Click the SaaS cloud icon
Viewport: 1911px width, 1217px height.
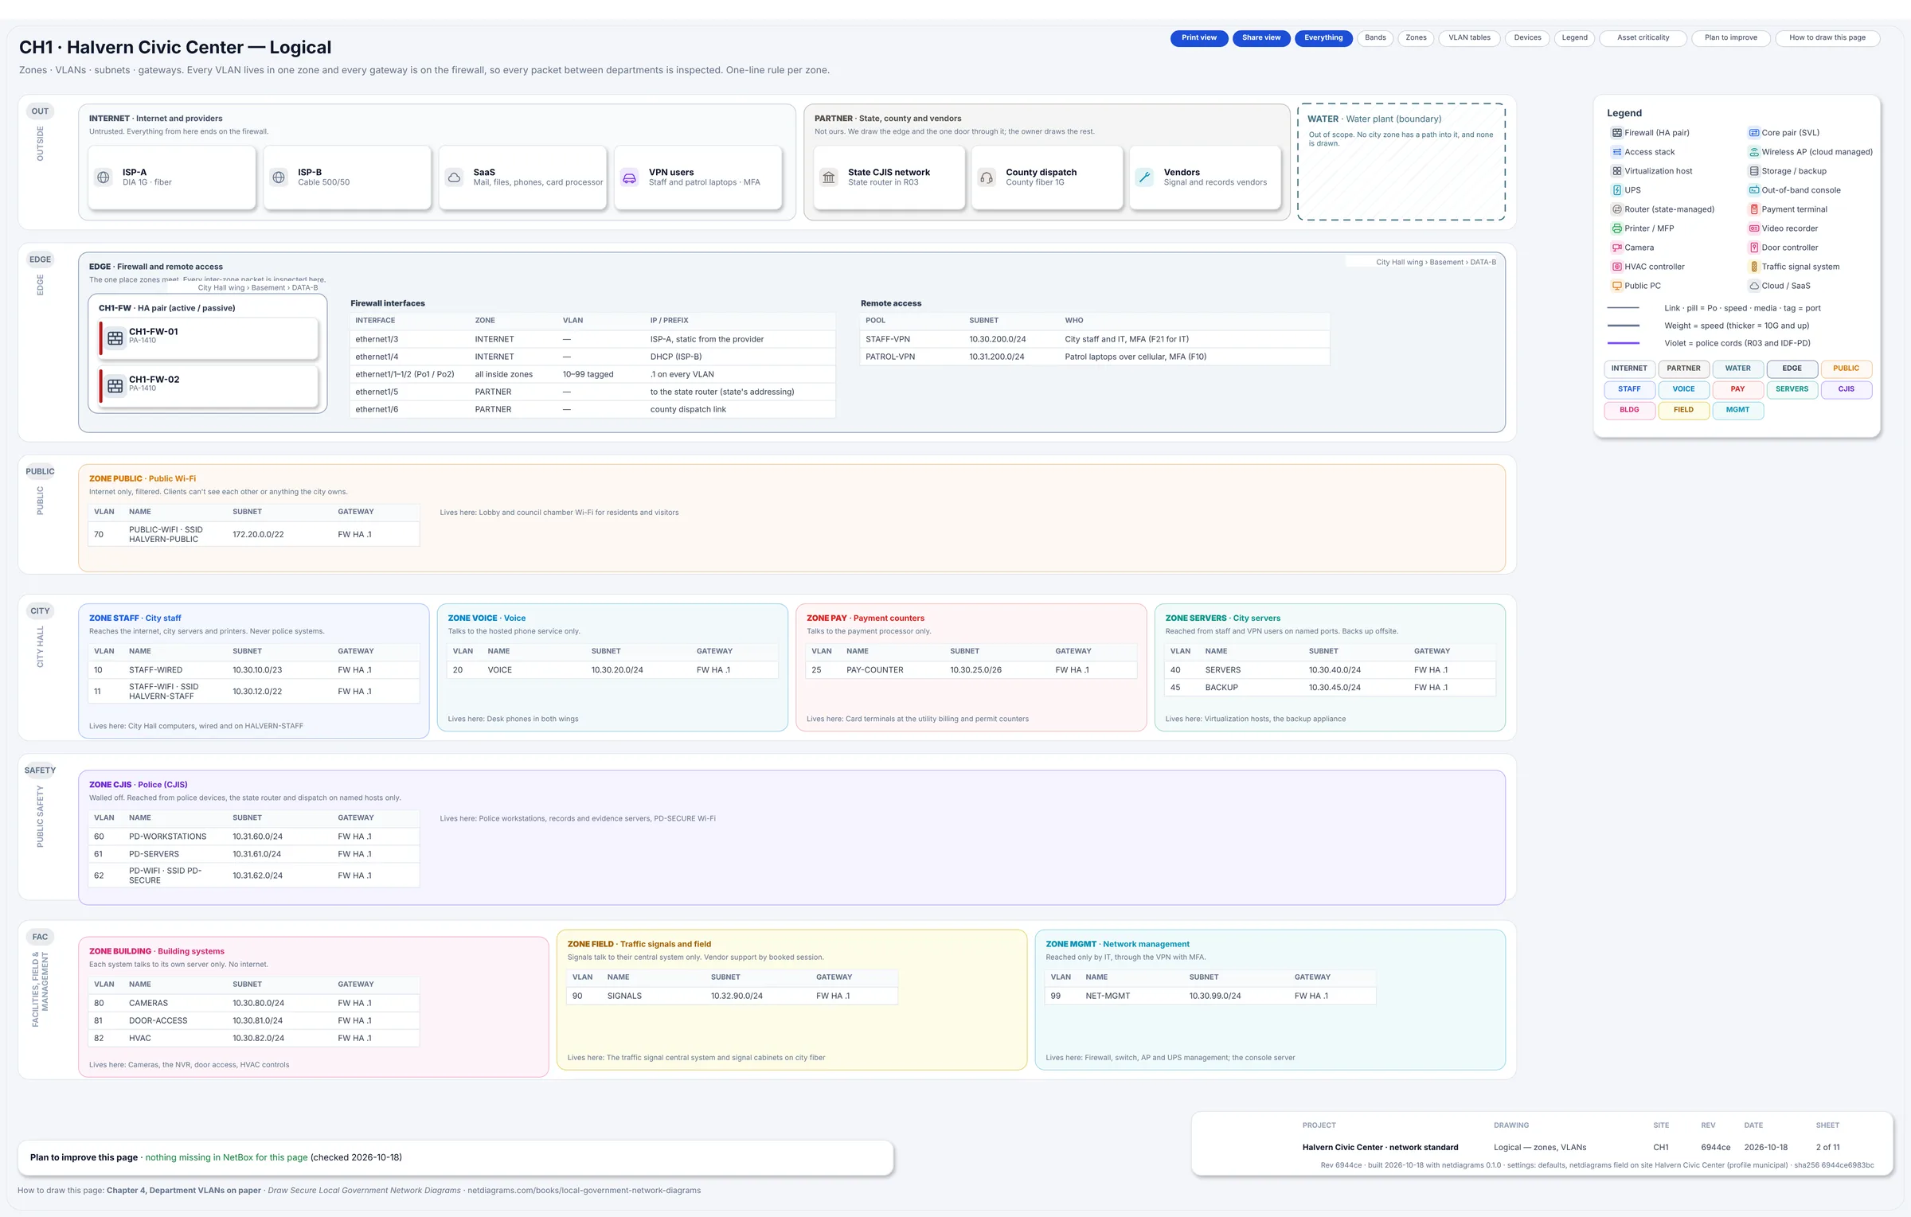454,177
